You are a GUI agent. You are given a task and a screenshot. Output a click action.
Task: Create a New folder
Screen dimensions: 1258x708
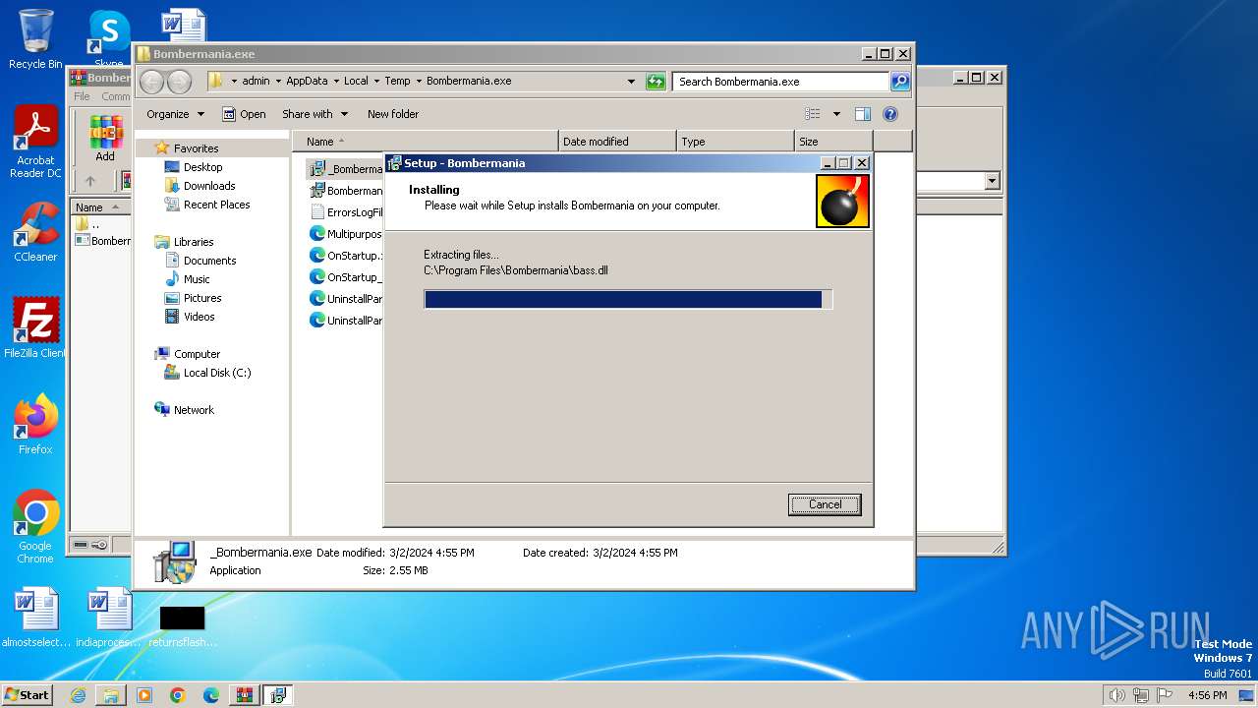393,114
